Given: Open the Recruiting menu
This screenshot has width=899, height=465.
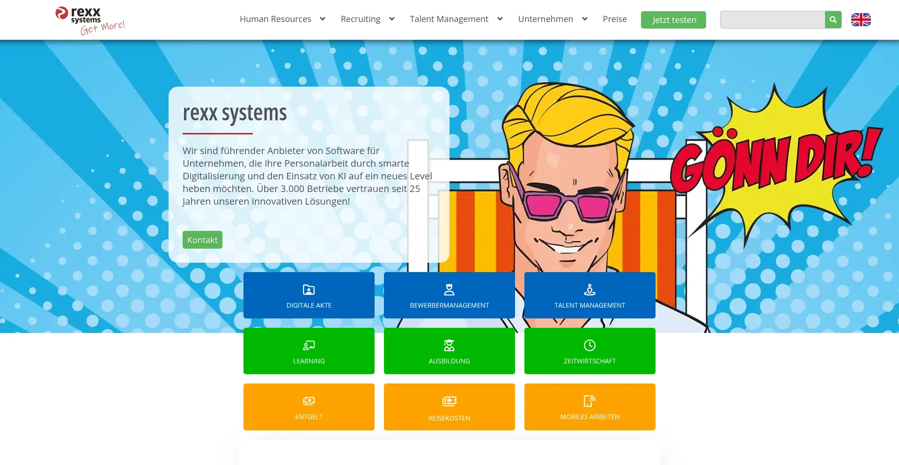Looking at the screenshot, I should pyautogui.click(x=361, y=19).
